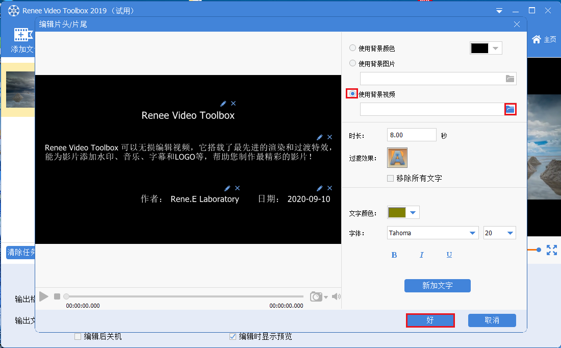Apply italic to the text
Image resolution: width=561 pixels, height=348 pixels.
[421, 255]
